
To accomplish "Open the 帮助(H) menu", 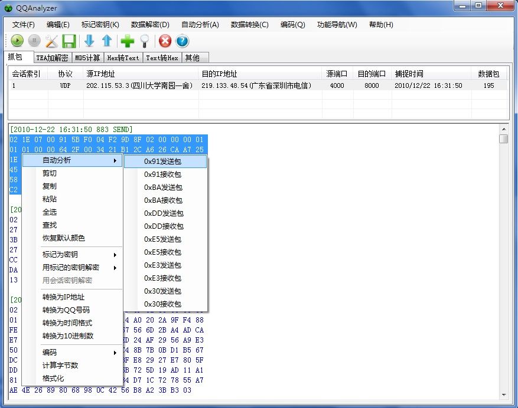I will click(x=381, y=25).
